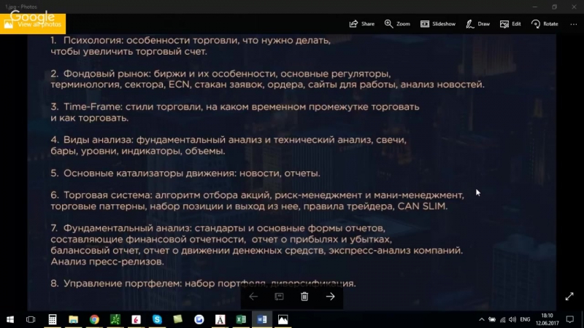Click View all photos button
Viewport: 584px width, 328px height.
coord(33,24)
